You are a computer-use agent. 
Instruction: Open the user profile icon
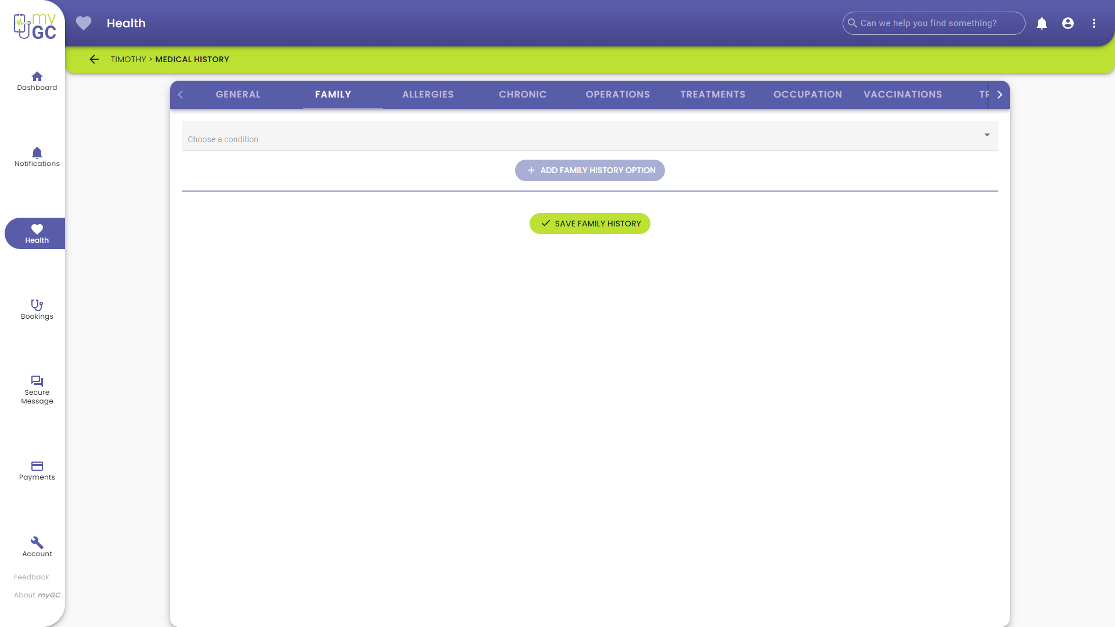click(1068, 23)
